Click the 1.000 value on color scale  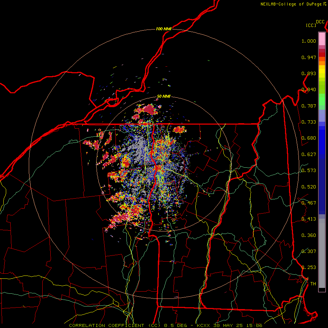pos(309,41)
